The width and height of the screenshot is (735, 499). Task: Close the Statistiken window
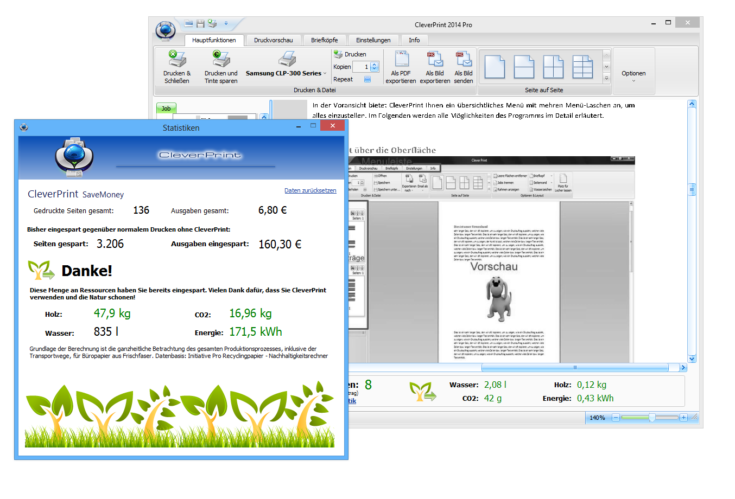click(x=332, y=126)
